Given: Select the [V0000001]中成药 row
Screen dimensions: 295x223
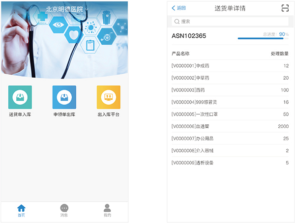Looking at the screenshot, I should coord(230,65).
